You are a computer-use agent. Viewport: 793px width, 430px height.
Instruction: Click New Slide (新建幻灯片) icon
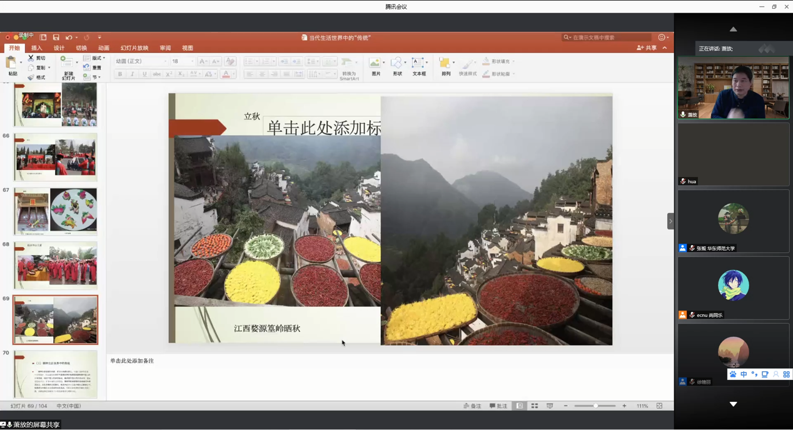coord(66,62)
